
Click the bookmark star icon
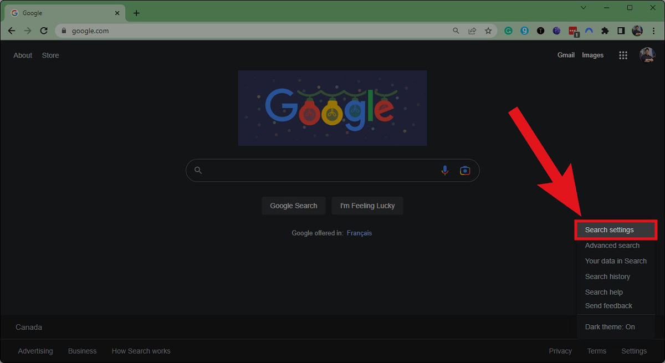coord(488,30)
